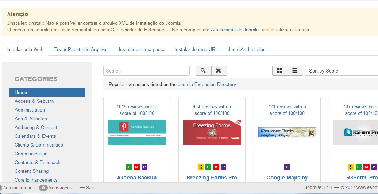Image resolution: width=378 pixels, height=194 pixels.
Task: Switch to grid view layout
Action: [x=279, y=71]
